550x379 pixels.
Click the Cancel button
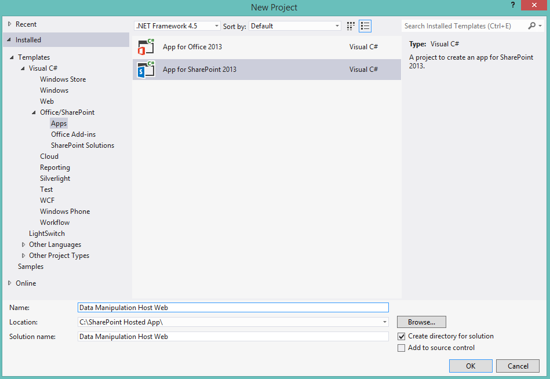pos(518,366)
